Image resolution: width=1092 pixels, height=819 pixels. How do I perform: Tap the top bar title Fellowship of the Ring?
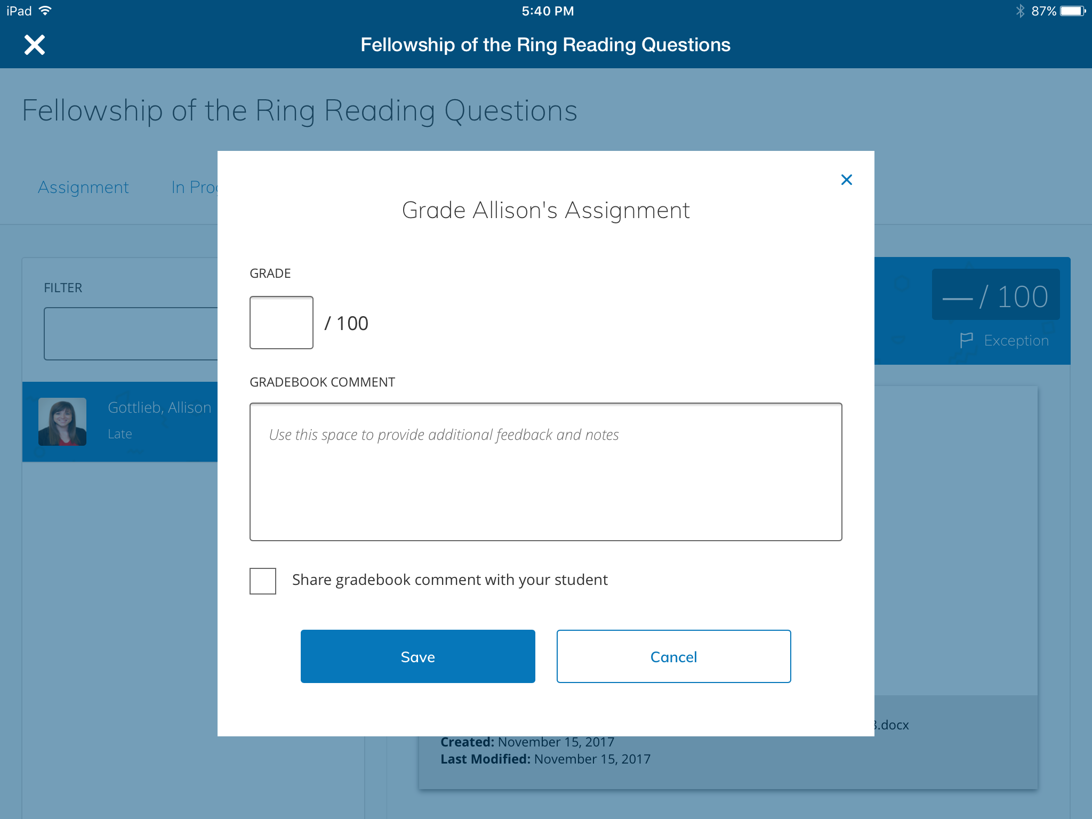coord(545,45)
